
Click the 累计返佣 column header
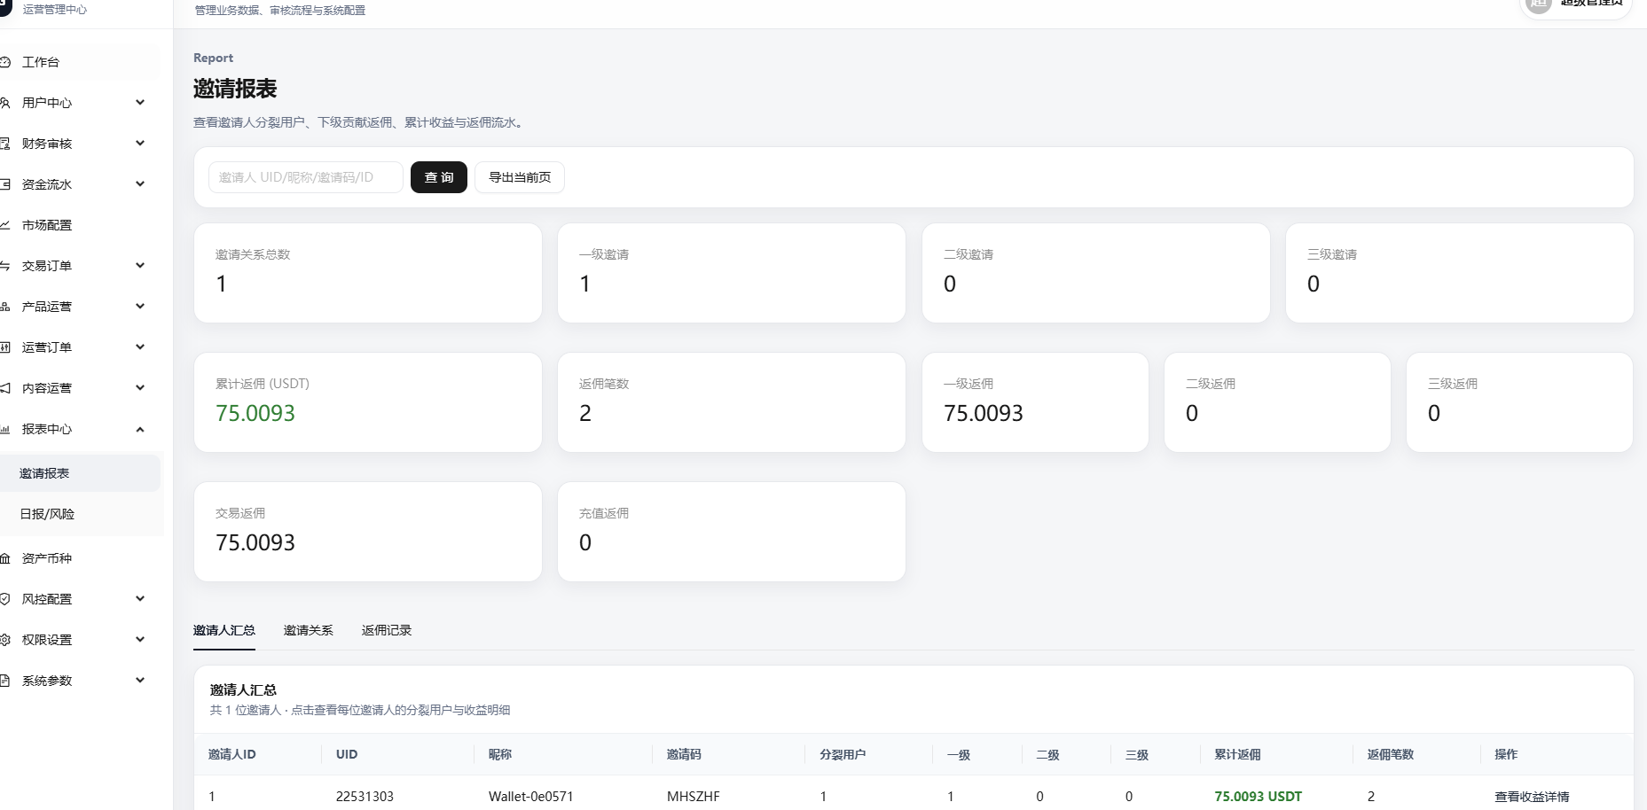pyautogui.click(x=1237, y=754)
